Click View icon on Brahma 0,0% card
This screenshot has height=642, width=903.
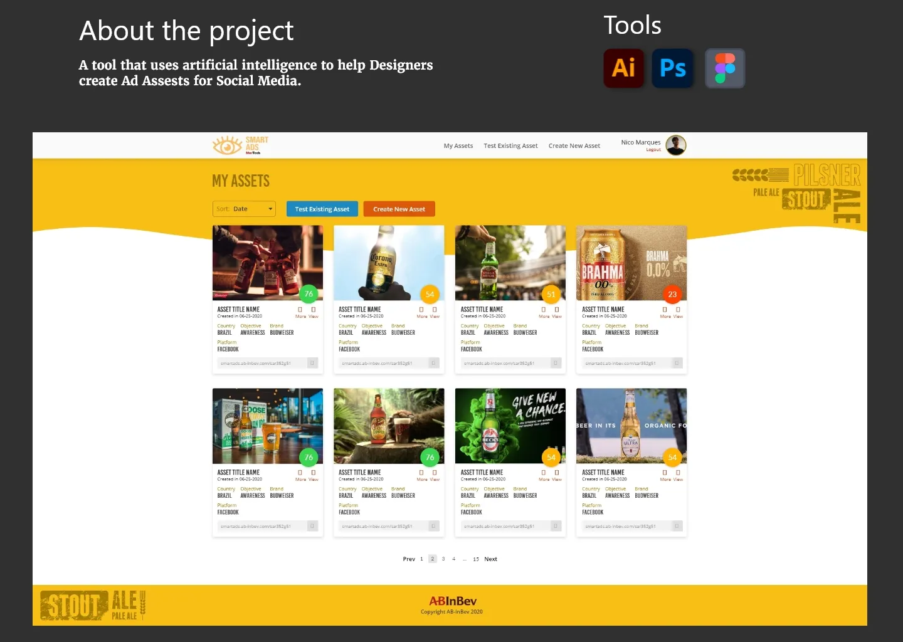pyautogui.click(x=678, y=310)
